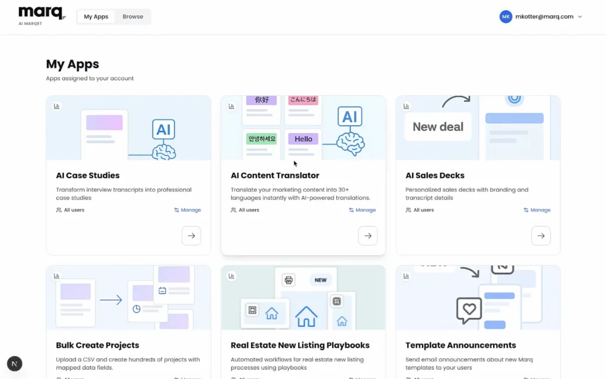Switch to the Browse tab
Image resolution: width=606 pixels, height=379 pixels.
coord(133,17)
